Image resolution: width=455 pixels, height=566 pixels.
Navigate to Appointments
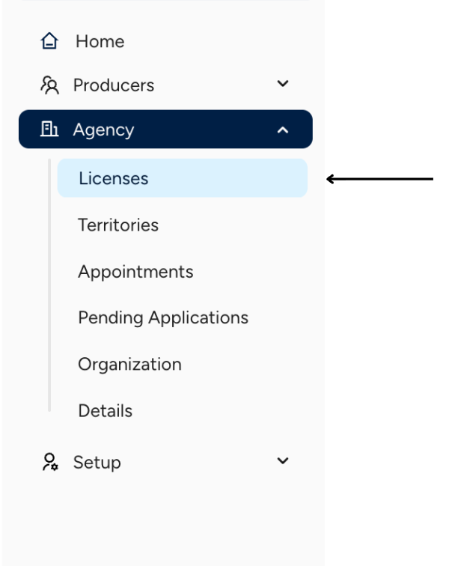tap(135, 271)
